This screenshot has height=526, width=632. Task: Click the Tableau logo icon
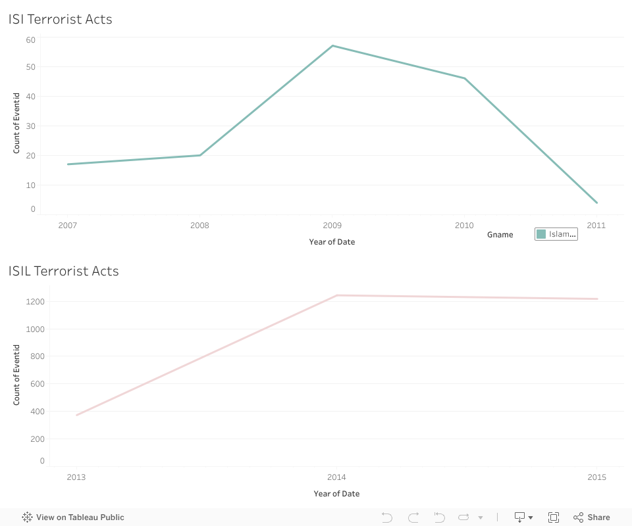click(27, 517)
